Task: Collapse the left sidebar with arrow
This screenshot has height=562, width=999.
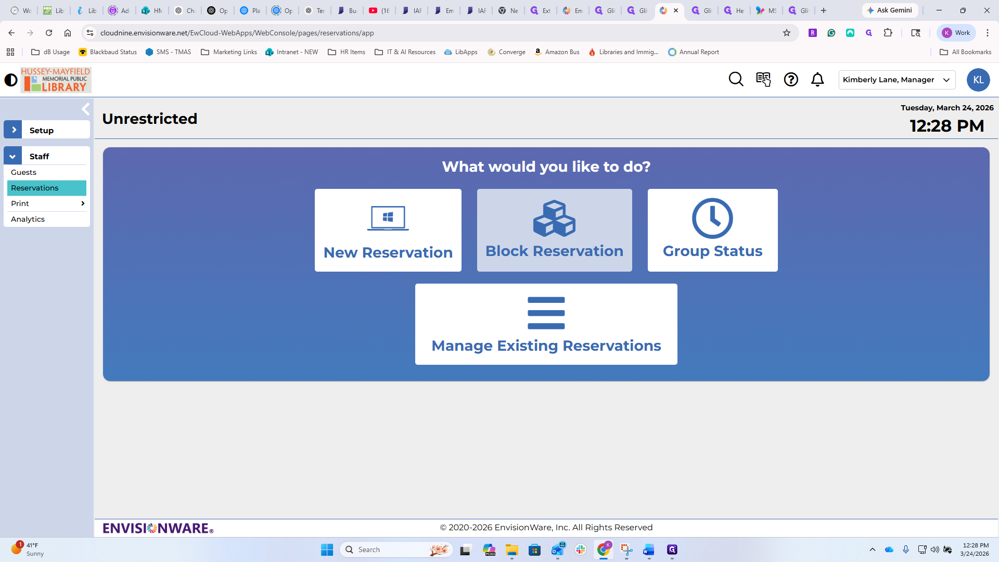Action: tap(86, 109)
